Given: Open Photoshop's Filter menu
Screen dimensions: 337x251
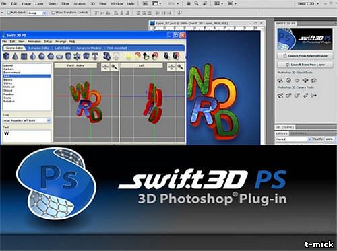Looking at the screenshot, I should (x=65, y=4).
